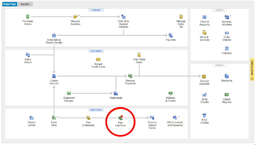Open Enter Bills Against Inventory
The height and width of the screenshot is (145, 256).
[x=124, y=16]
